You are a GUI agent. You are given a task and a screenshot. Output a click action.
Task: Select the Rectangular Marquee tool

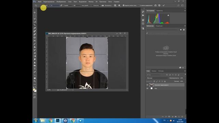pos(35,16)
